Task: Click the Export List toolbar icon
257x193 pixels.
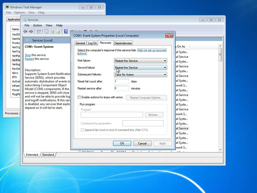Action: coord(58,32)
